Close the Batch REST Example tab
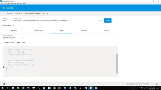 21,13
